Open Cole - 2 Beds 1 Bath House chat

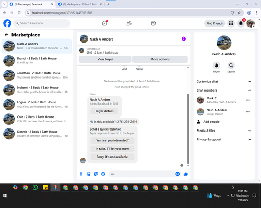point(37,119)
